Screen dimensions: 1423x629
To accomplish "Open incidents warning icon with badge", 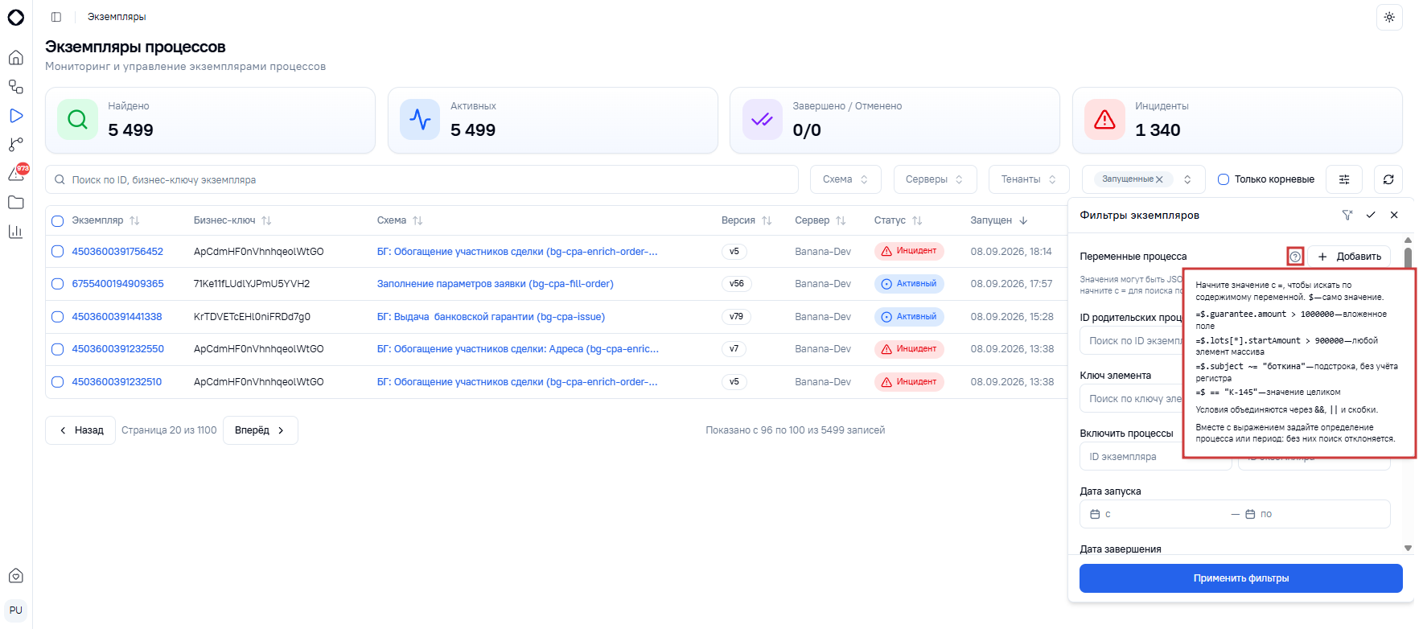I will pos(16,174).
